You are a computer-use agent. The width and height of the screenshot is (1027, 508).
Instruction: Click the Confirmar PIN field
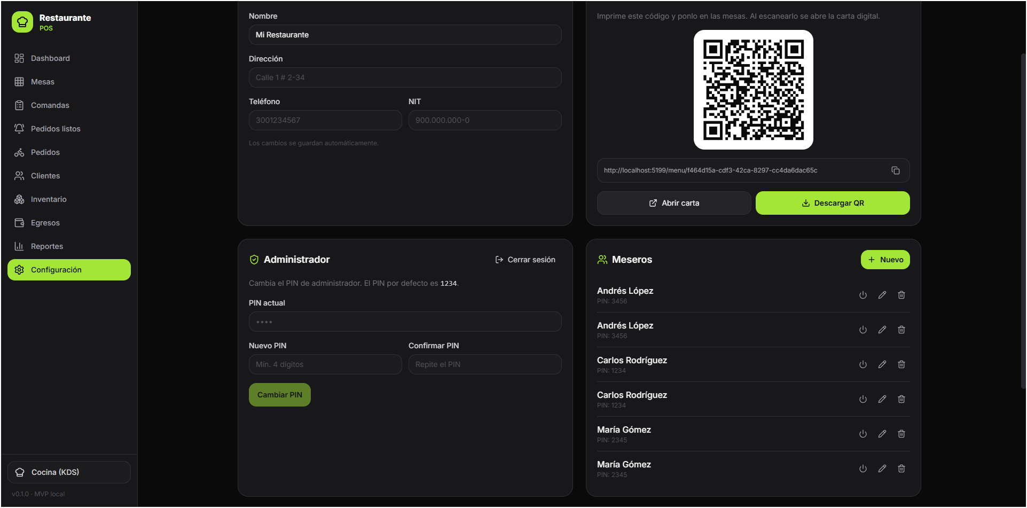pyautogui.click(x=485, y=364)
